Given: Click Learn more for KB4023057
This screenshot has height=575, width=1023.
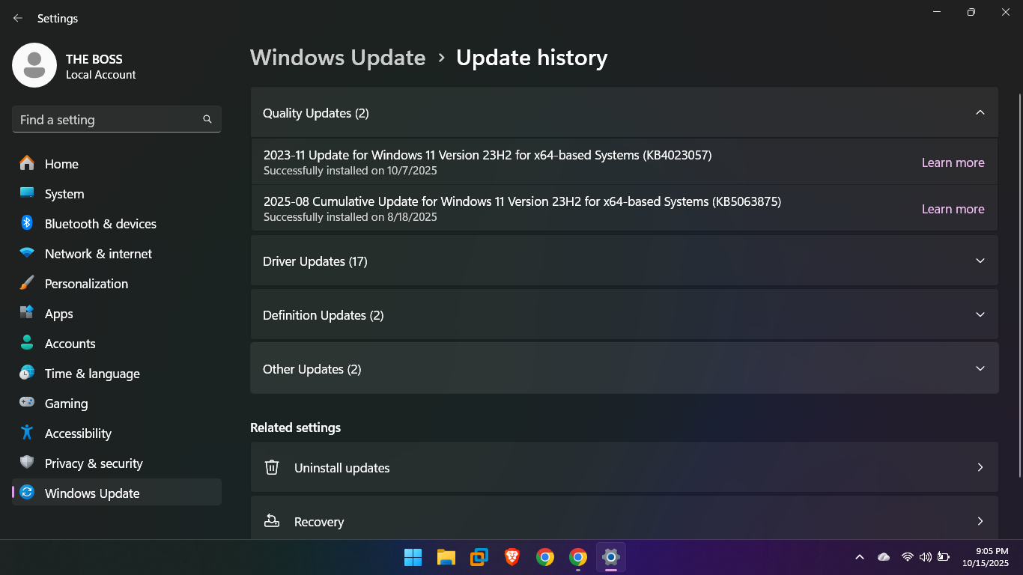Looking at the screenshot, I should pyautogui.click(x=953, y=162).
